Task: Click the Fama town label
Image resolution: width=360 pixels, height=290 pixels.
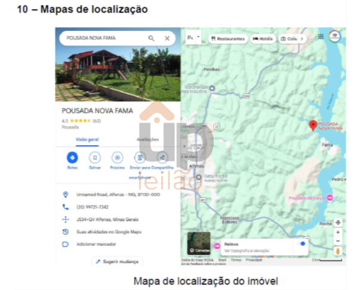Action: (327, 145)
